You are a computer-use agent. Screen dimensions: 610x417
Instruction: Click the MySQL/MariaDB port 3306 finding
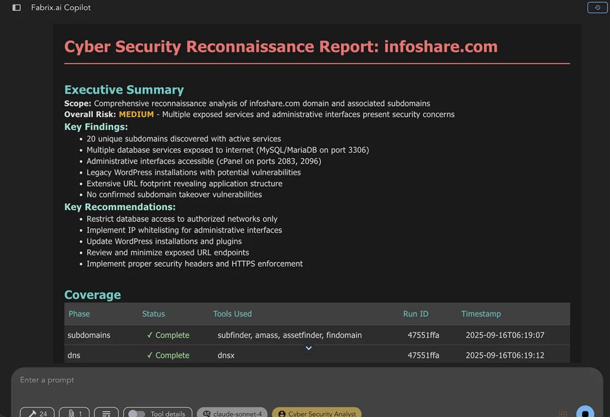click(228, 150)
